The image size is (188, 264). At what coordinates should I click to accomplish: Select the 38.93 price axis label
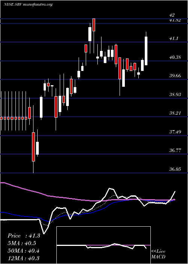pyautogui.click(x=175, y=95)
